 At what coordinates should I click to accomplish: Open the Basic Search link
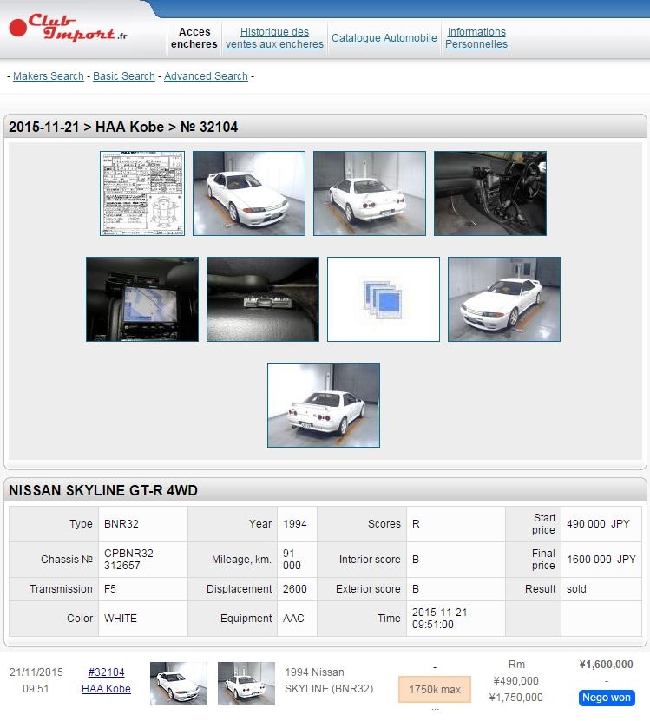[x=124, y=76]
